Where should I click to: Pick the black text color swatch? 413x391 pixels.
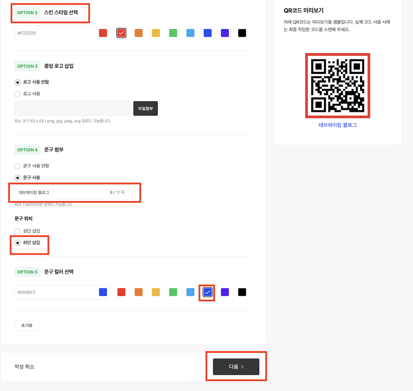pyautogui.click(x=242, y=292)
